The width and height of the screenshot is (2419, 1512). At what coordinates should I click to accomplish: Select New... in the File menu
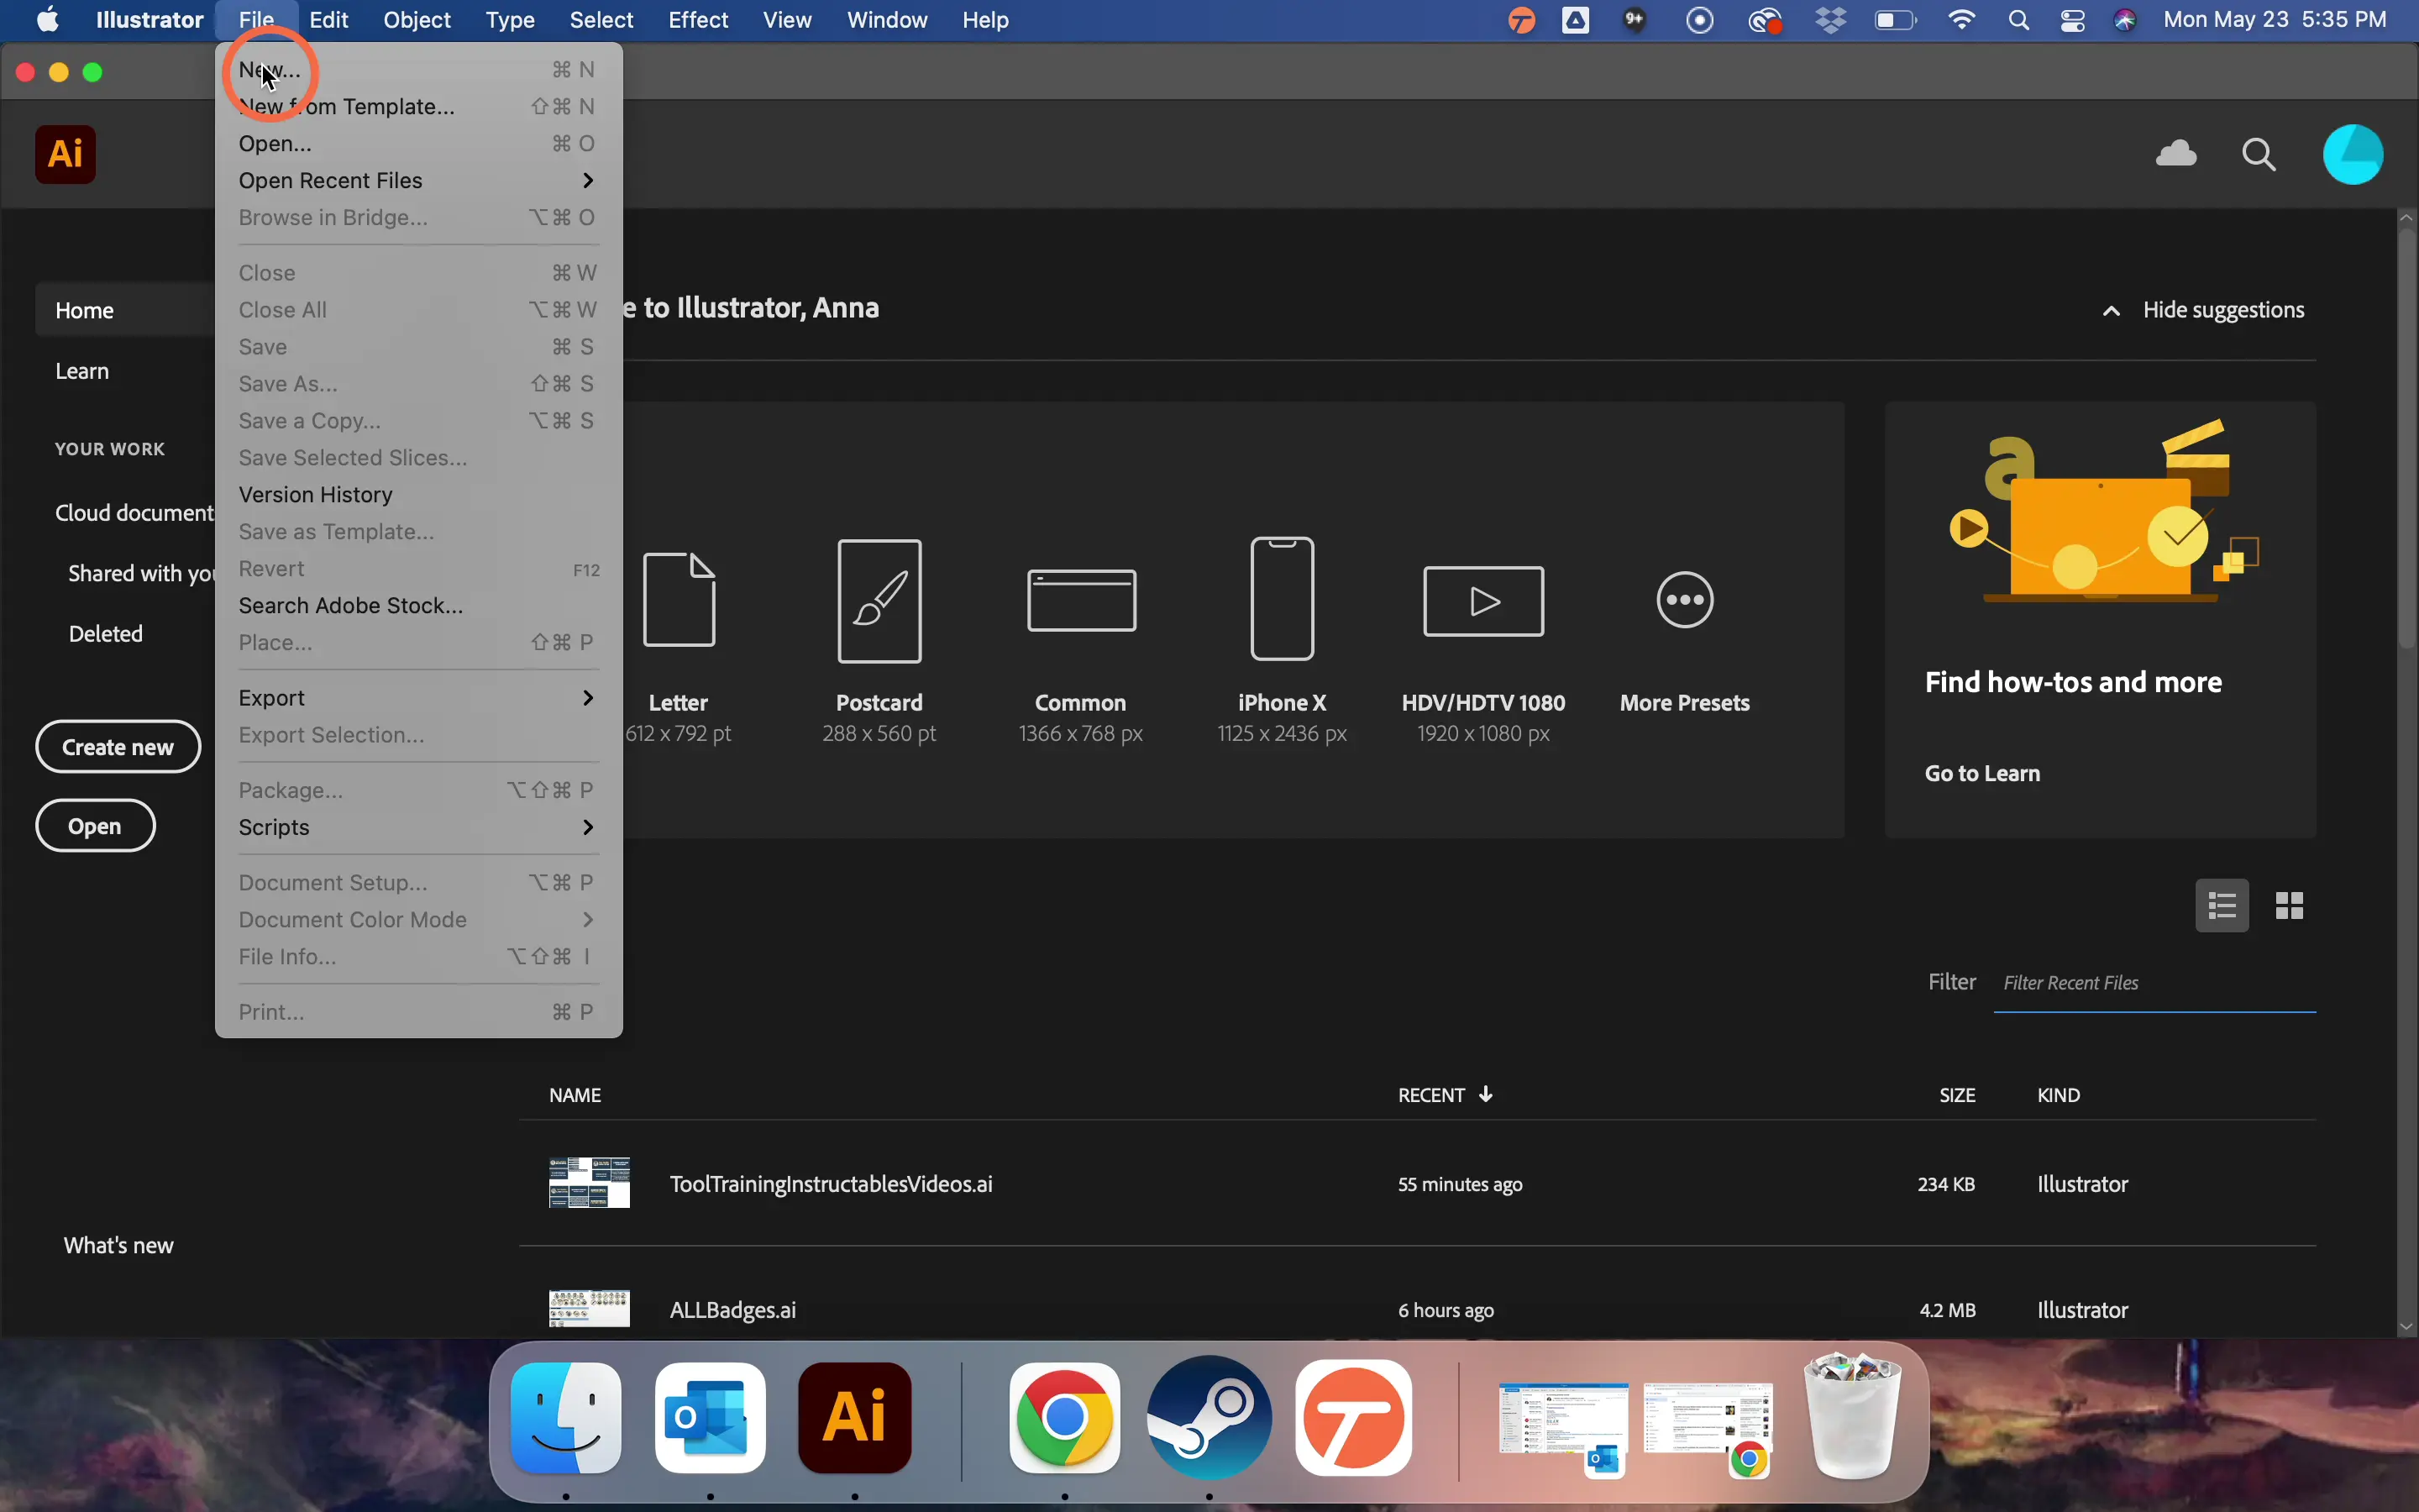tap(417, 70)
